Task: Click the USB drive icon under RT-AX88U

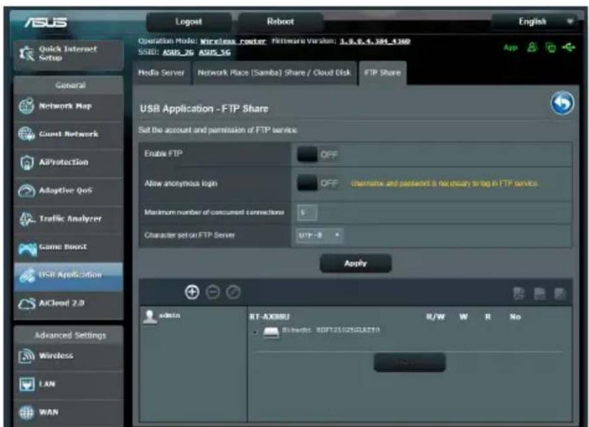Action: 271,332
